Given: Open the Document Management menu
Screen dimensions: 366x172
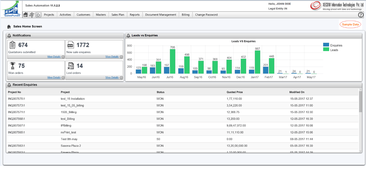Looking at the screenshot, I should (x=160, y=15).
